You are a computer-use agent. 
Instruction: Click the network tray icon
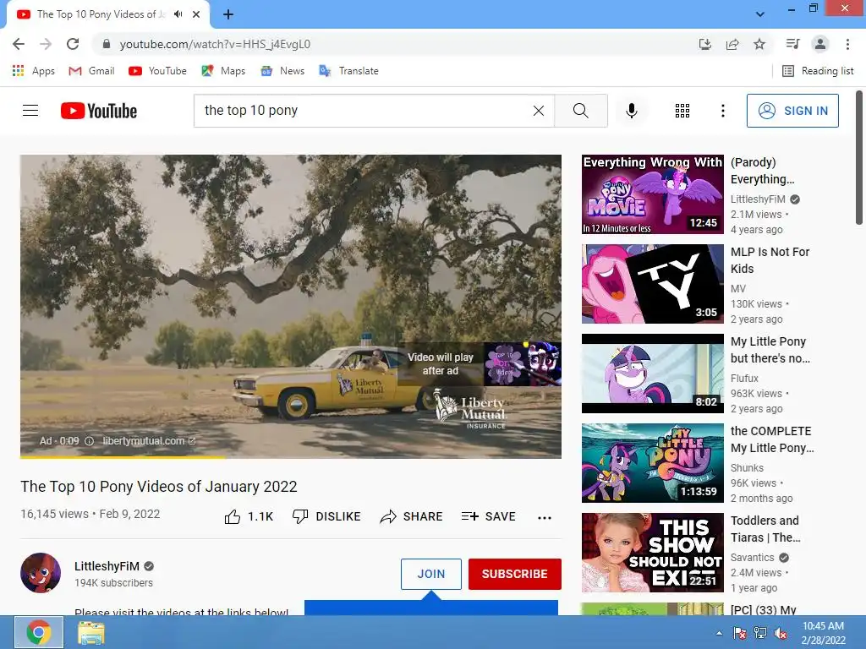(760, 633)
